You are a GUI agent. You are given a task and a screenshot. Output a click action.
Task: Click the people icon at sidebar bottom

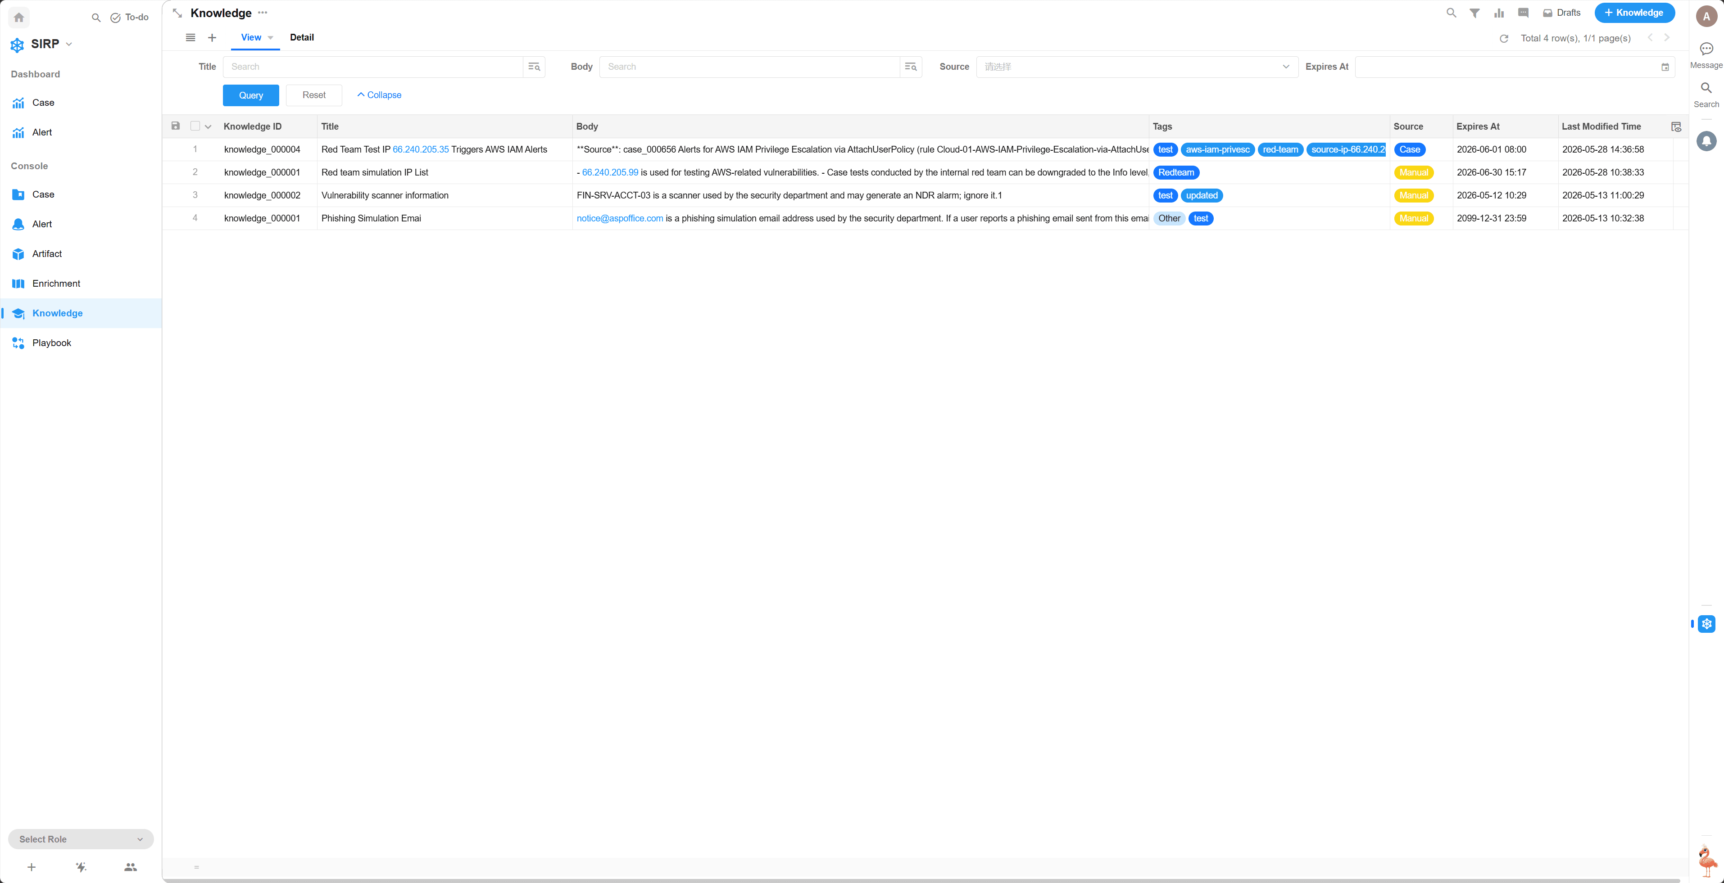point(131,867)
